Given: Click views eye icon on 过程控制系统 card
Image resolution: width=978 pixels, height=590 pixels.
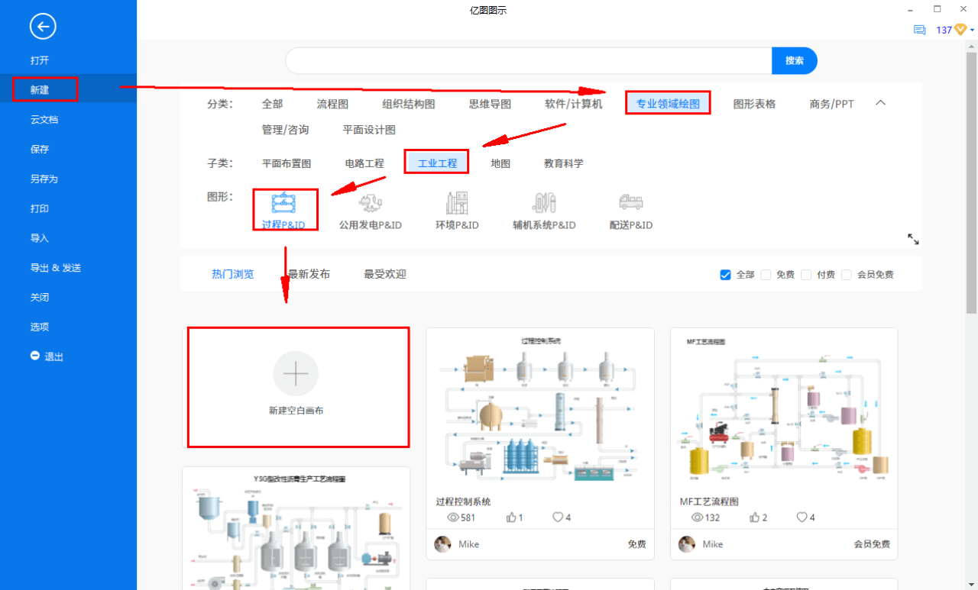Looking at the screenshot, I should tap(453, 517).
